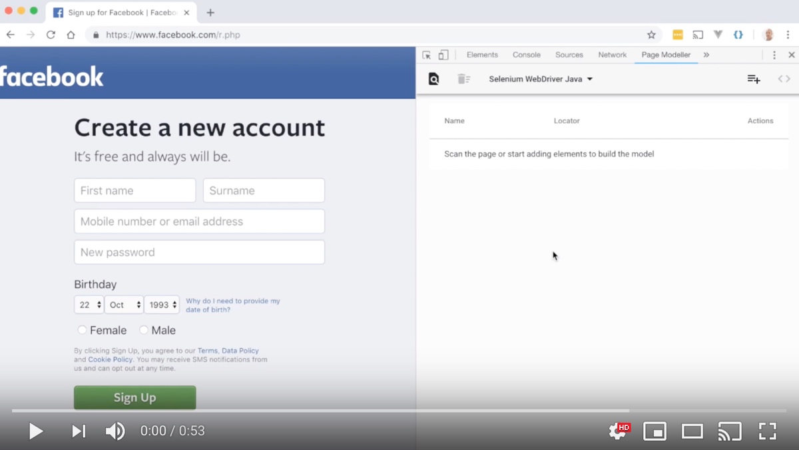Enable miniplayer mode

(655, 431)
